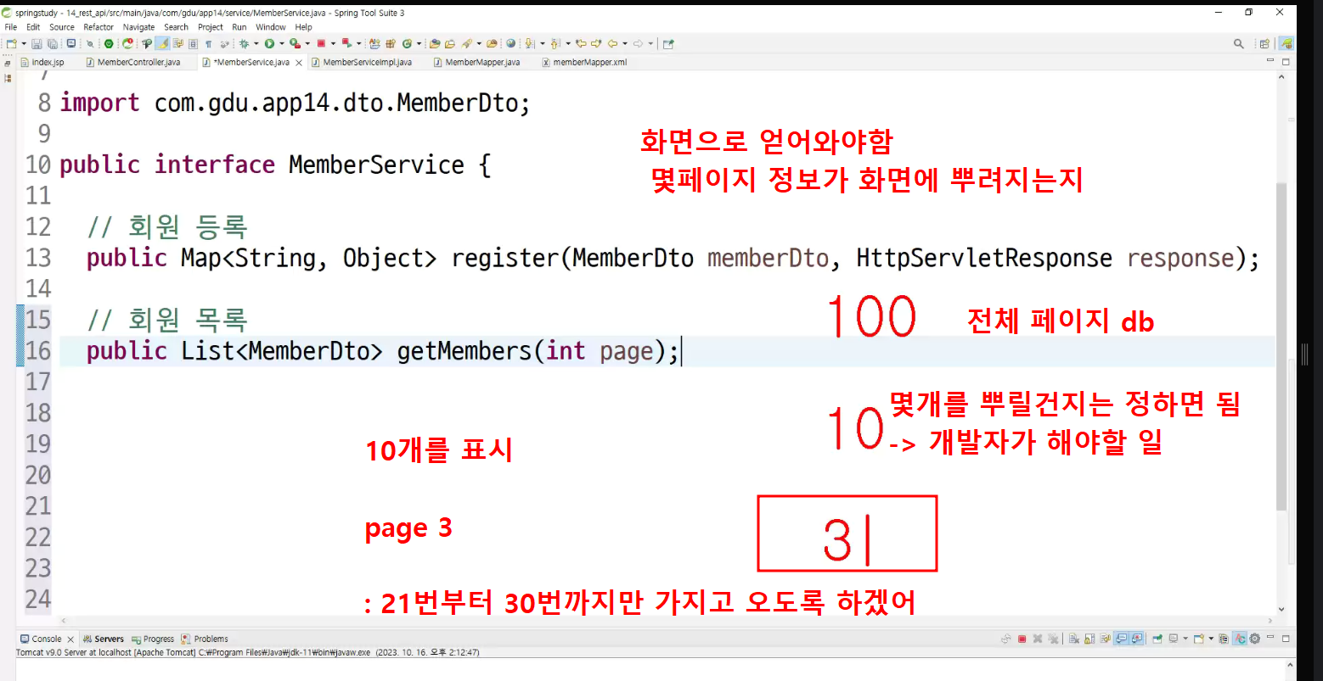Select the Spring perspective leaf icon

point(1287,44)
